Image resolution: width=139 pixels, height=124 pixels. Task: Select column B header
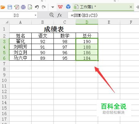[42, 22]
